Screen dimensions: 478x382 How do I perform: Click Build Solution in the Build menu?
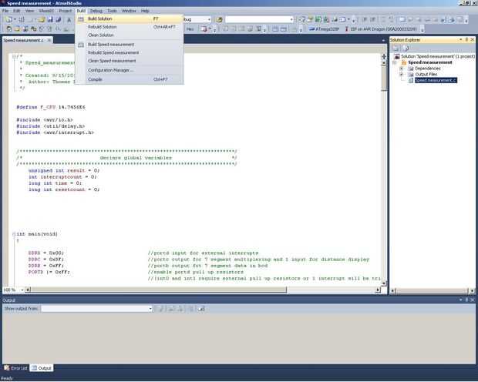click(x=130, y=19)
